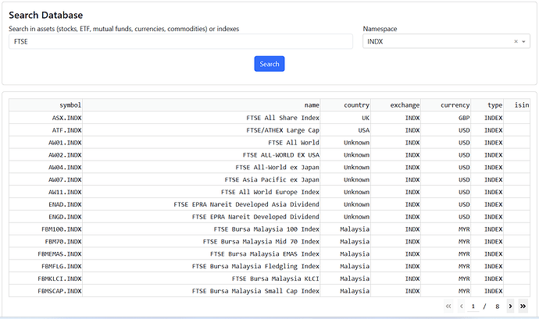Sort by symbol column header
This screenshot has height=319, width=539.
[x=45, y=105]
